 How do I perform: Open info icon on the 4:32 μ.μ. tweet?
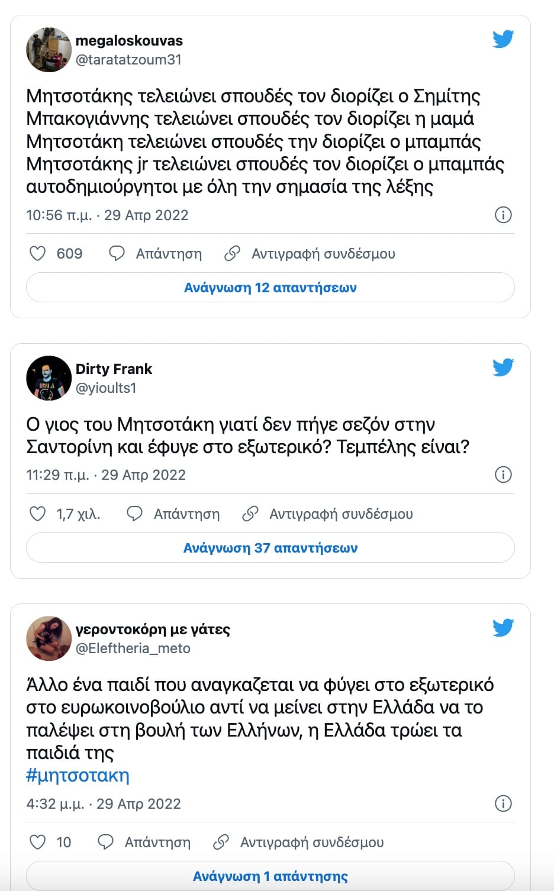point(503,803)
